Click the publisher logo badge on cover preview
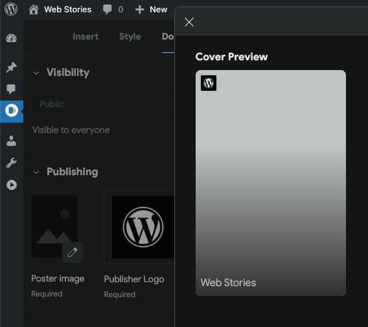Screen dimensions: 368x327 click(x=209, y=83)
